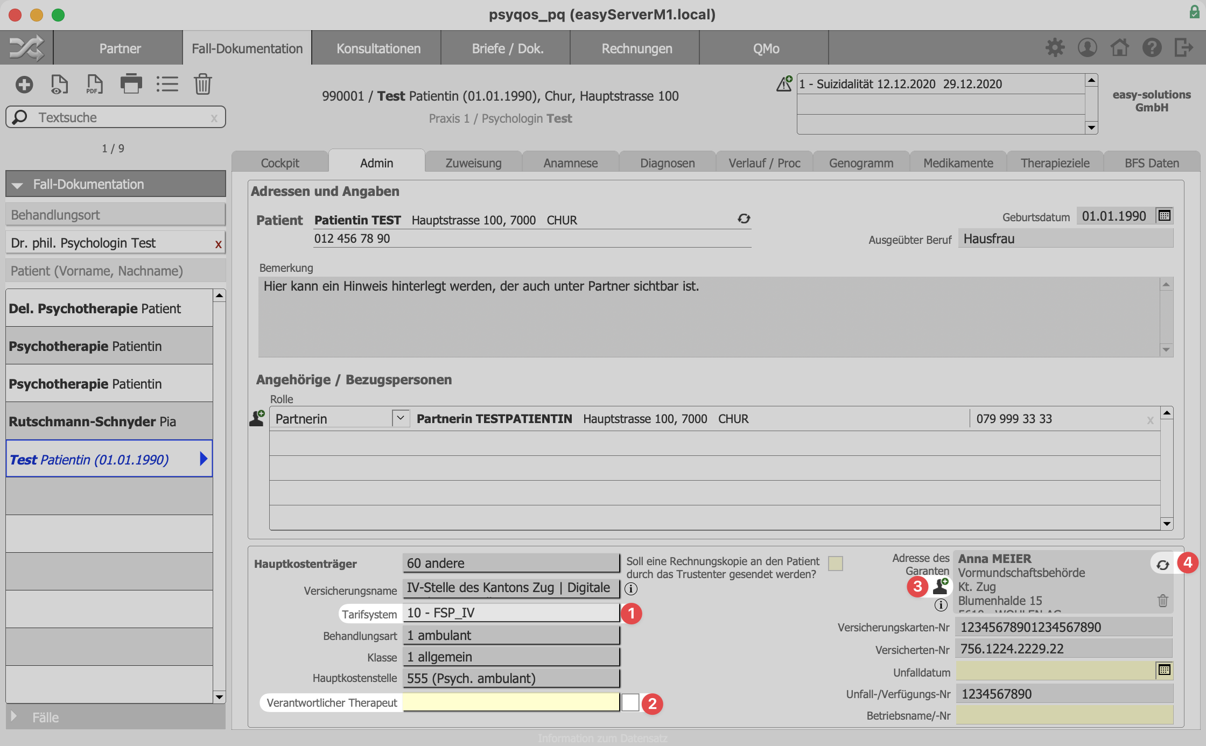Open the Verlauf / Proc sub-tab
This screenshot has width=1206, height=746.
764,163
